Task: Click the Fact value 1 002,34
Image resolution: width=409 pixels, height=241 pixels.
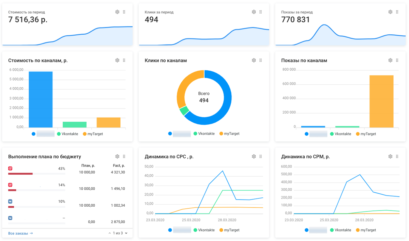Action: pyautogui.click(x=118, y=205)
